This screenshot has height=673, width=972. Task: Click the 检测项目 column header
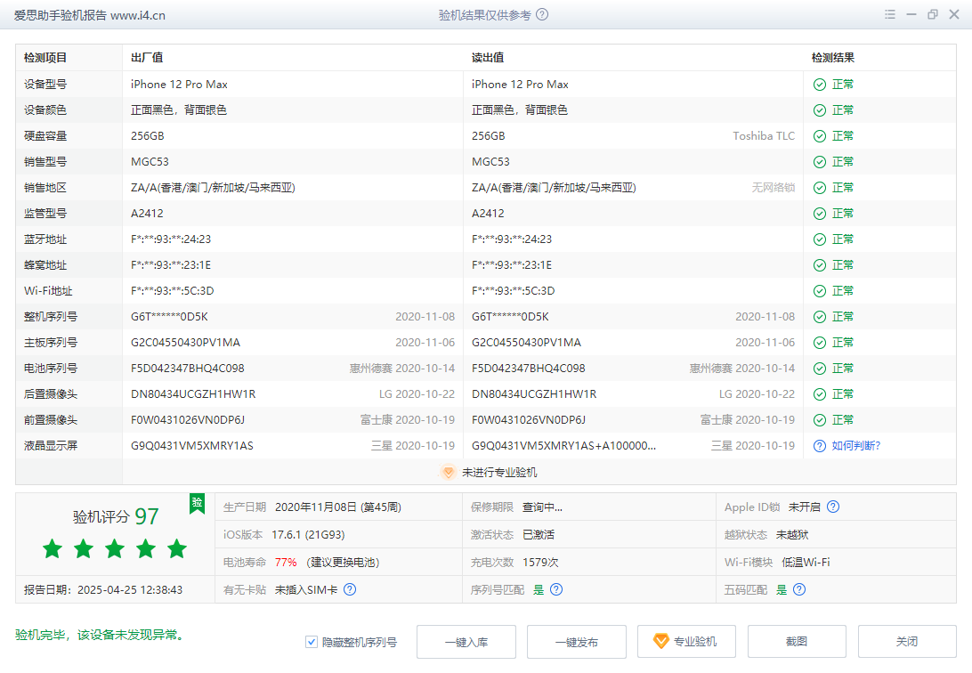click(x=45, y=58)
